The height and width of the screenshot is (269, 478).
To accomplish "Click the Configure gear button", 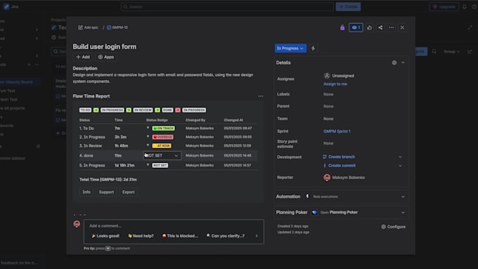I will pos(393,227).
